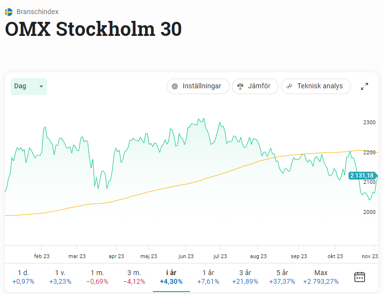Viewport: 383px width, 294px height.
Task: Select the Max period tab
Action: 321,277
